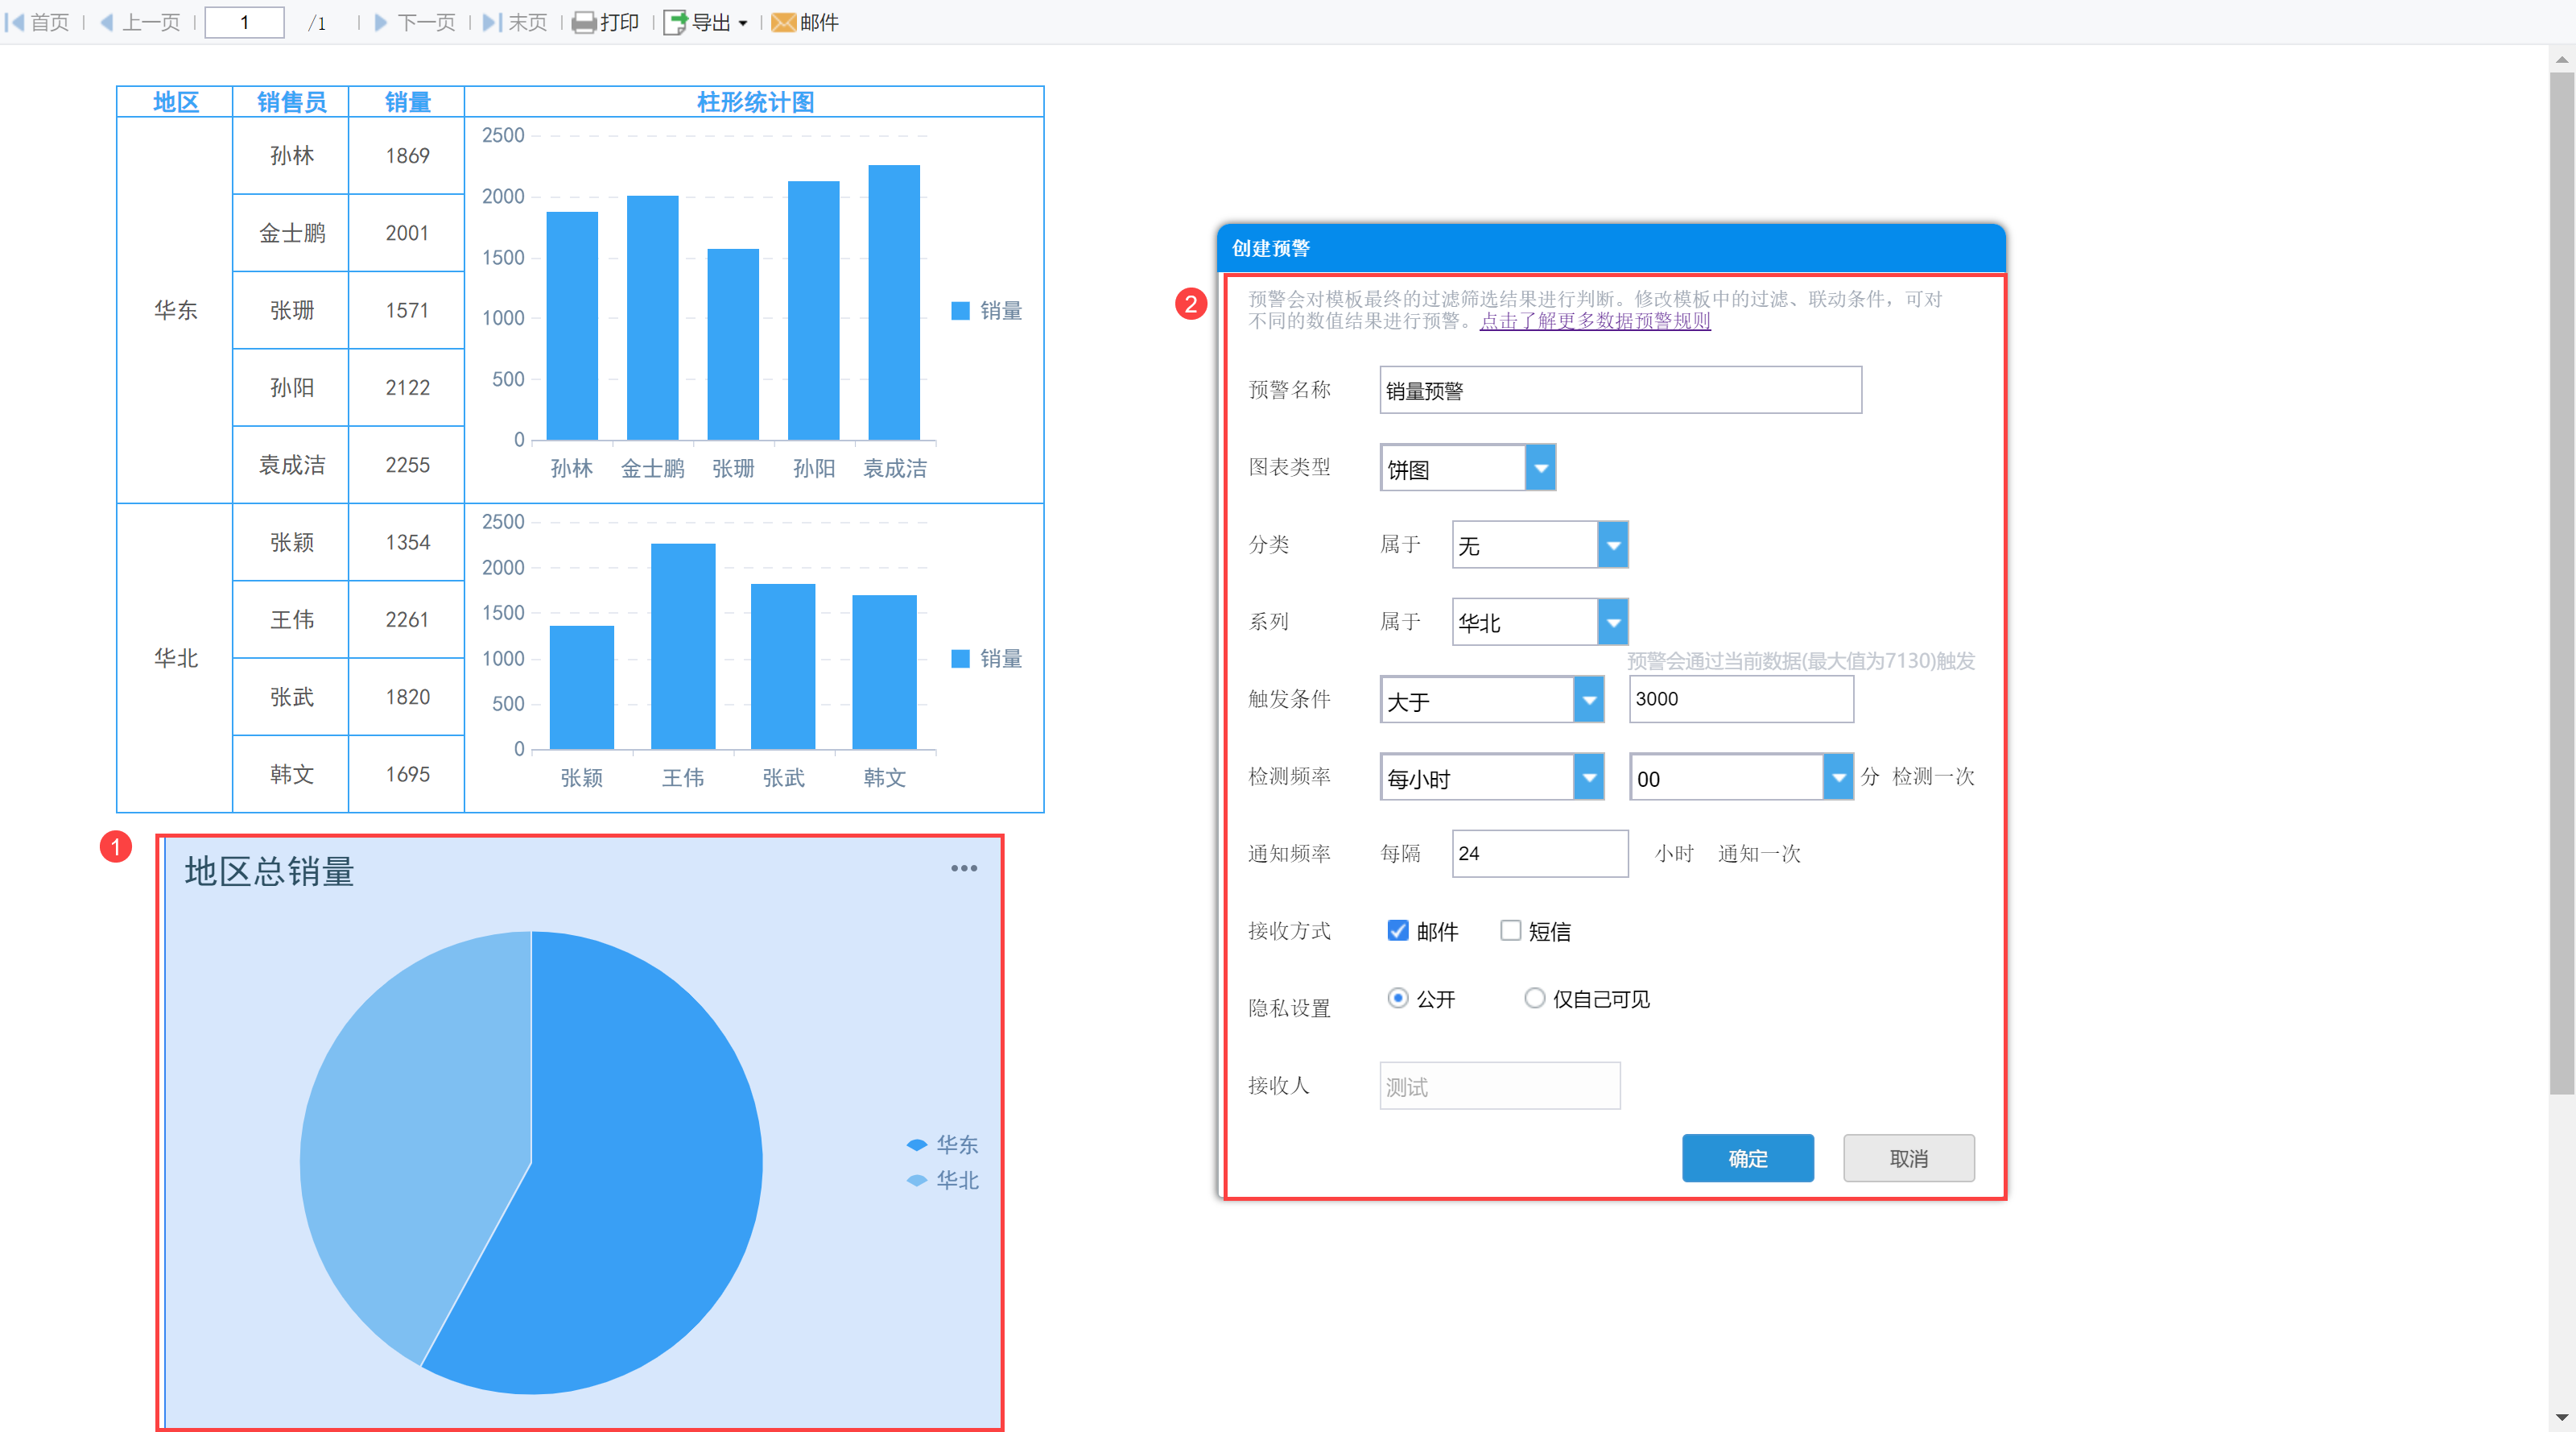
Task: Jump to last page (末页) icon
Action: click(491, 22)
